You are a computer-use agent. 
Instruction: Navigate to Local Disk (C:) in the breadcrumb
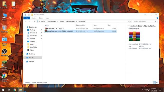[53, 21]
